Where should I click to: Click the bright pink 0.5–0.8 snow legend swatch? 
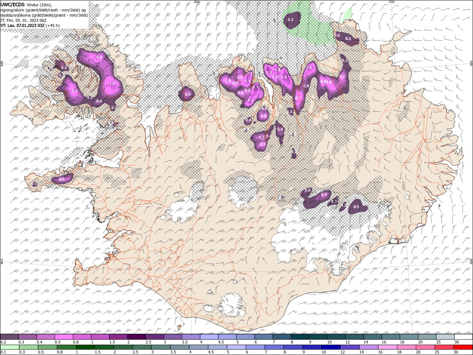click(x=64, y=337)
